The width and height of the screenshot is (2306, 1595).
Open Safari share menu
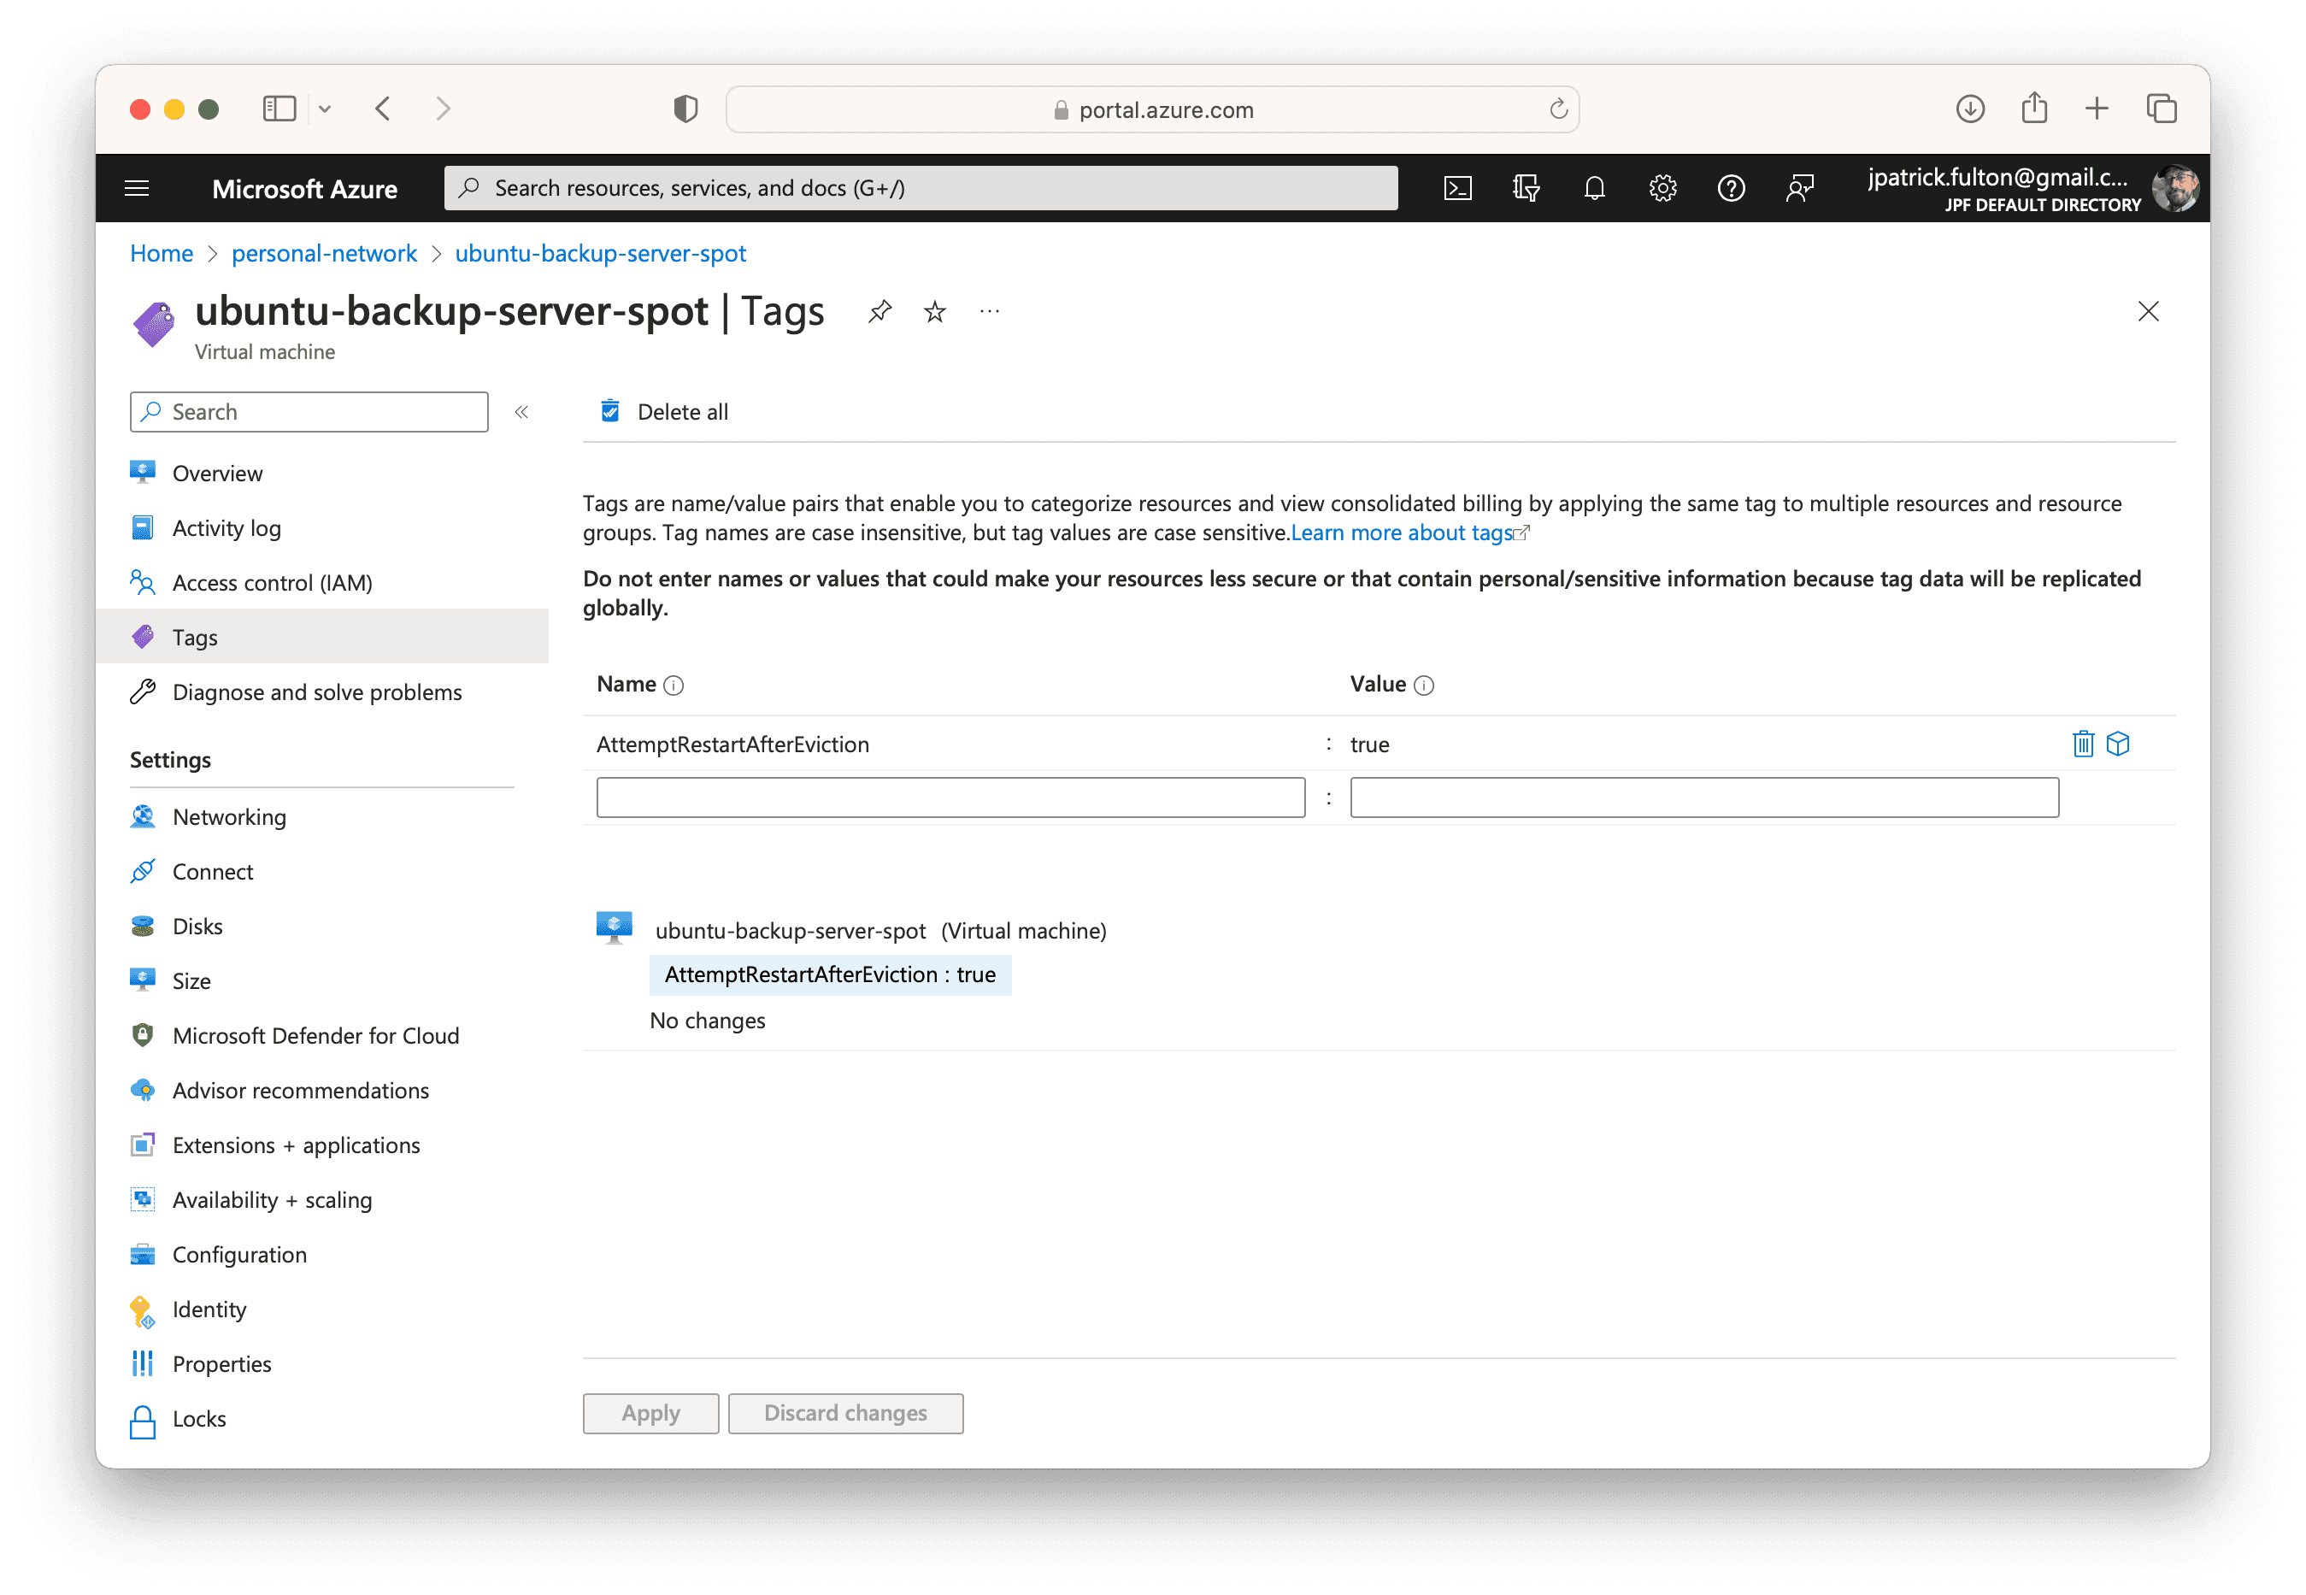click(x=2034, y=106)
